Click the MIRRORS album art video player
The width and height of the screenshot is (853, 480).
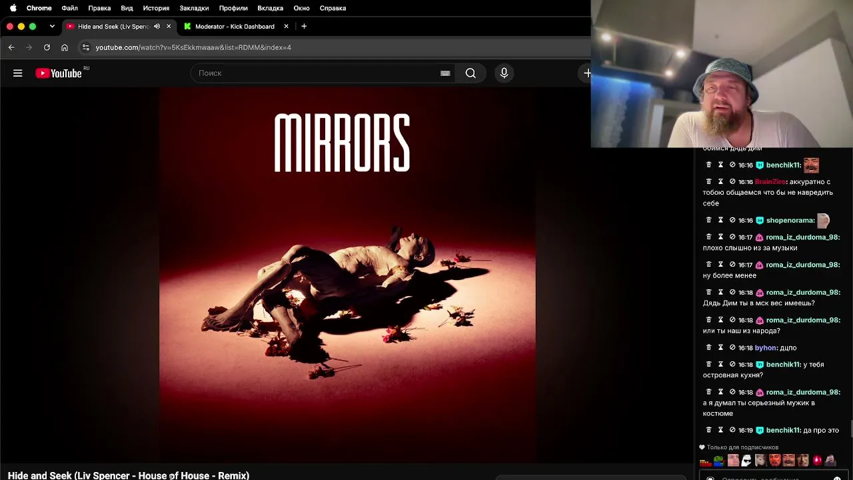pos(347,273)
